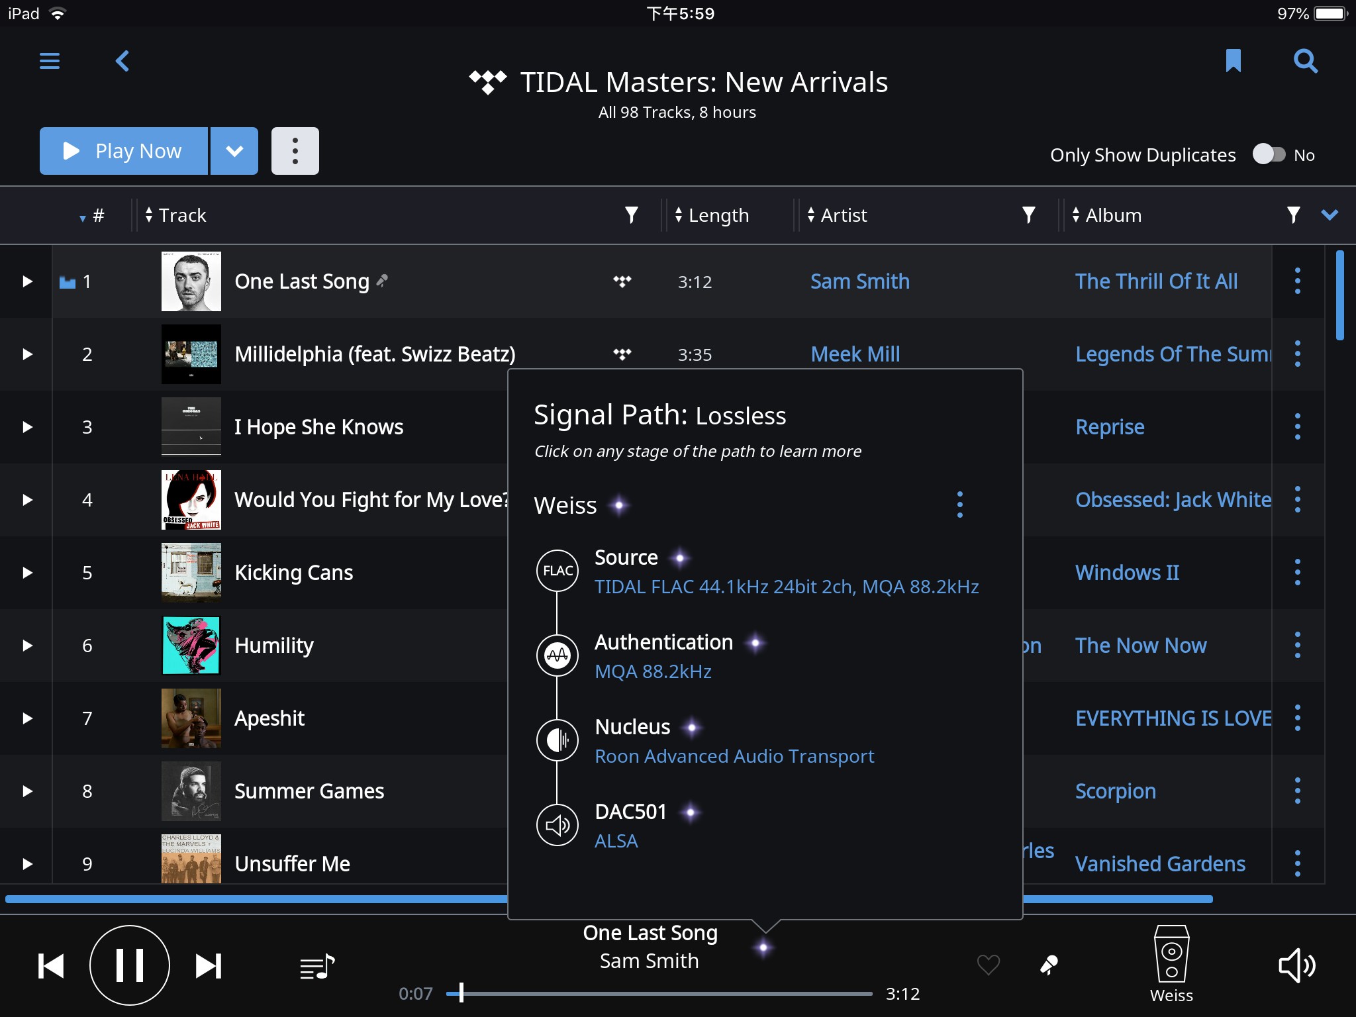
Task: Open the play queue icon
Action: point(318,967)
